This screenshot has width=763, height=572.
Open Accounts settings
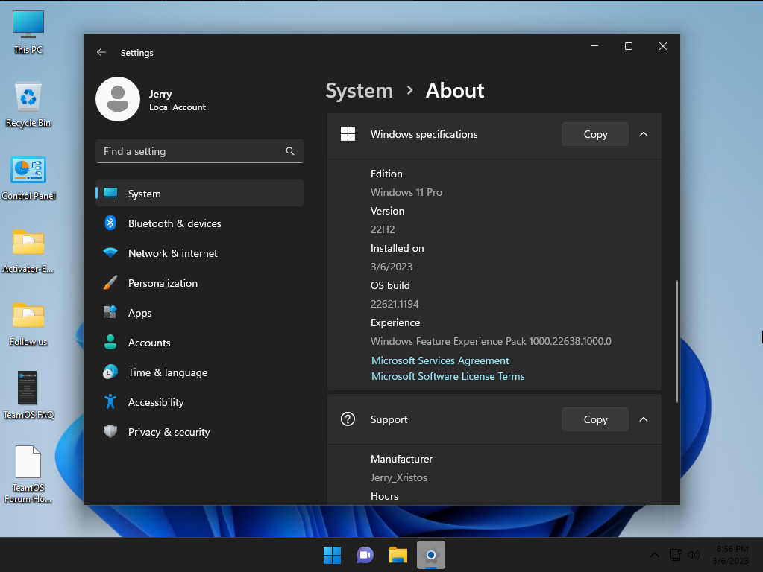pos(200,342)
